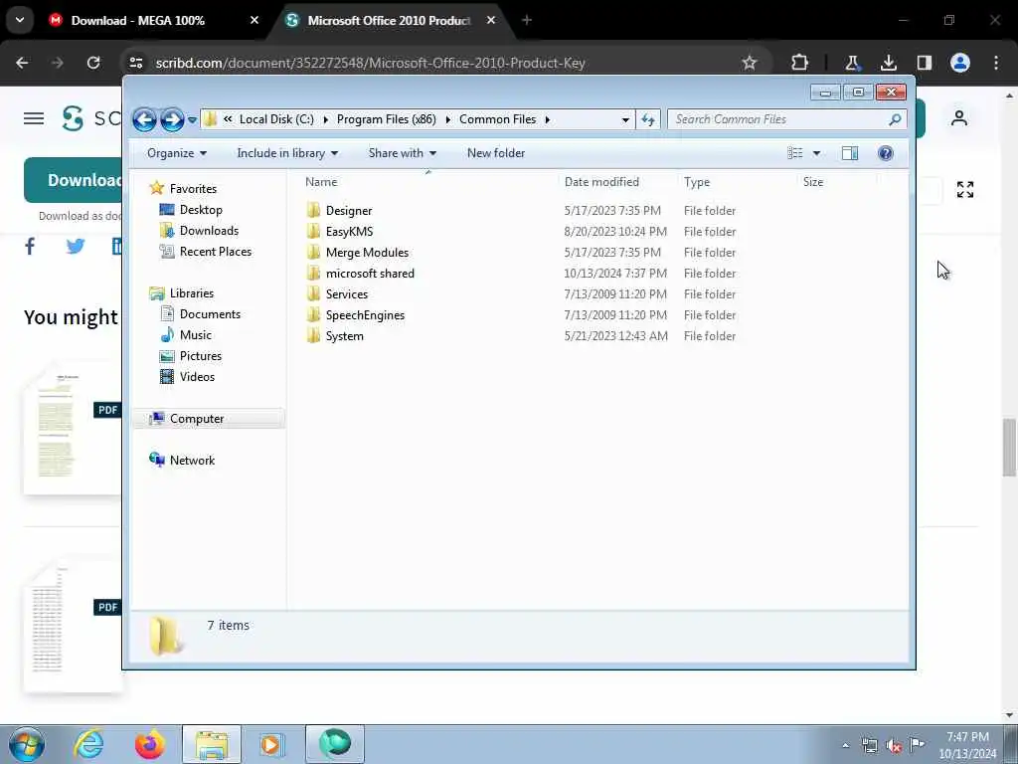Change your view icon in Explorer toolbar
1018x764 pixels.
(x=795, y=153)
